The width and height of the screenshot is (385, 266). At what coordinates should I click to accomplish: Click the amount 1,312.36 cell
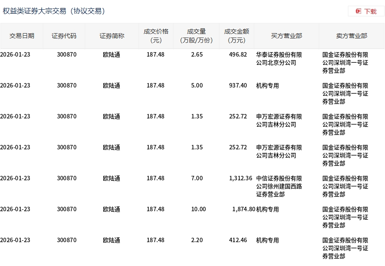(241, 178)
